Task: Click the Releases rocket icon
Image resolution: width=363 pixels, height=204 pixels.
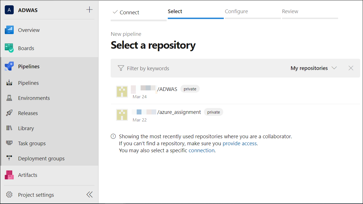Action: (x=9, y=113)
